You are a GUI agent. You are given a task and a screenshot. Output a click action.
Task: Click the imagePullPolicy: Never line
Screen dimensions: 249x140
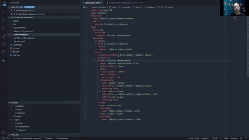[x=112, y=66]
